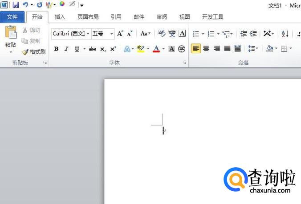This screenshot has width=301, height=204.
Task: Click the Character Border icon
Action: coord(182,33)
